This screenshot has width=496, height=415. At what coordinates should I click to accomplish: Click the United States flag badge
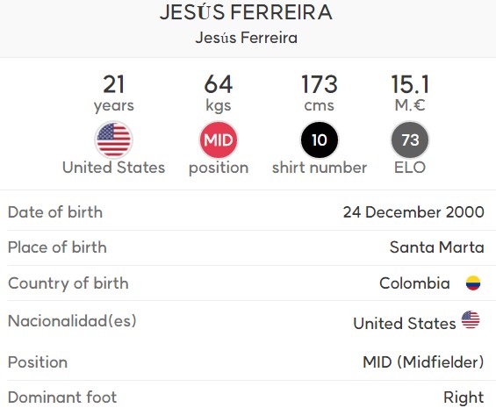click(113, 140)
